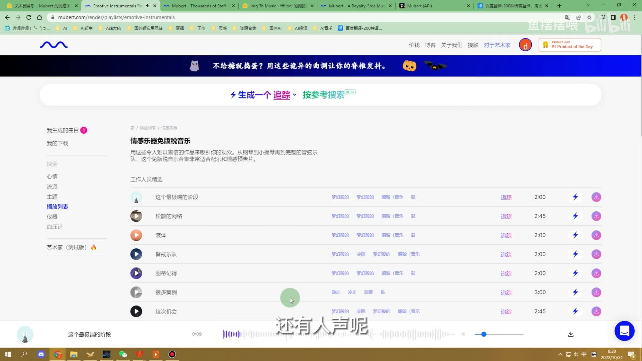Click the lightning generate icon for 液体
The image size is (642, 361).
tap(575, 235)
